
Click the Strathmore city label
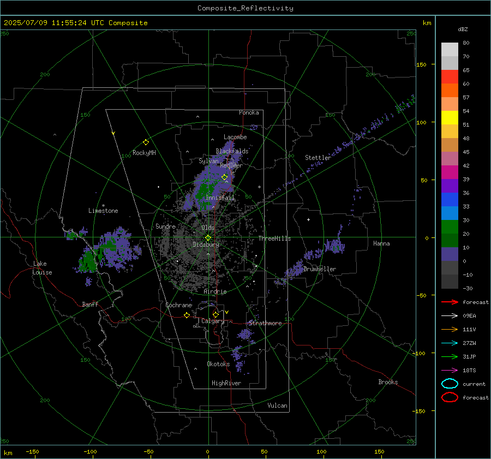point(265,323)
